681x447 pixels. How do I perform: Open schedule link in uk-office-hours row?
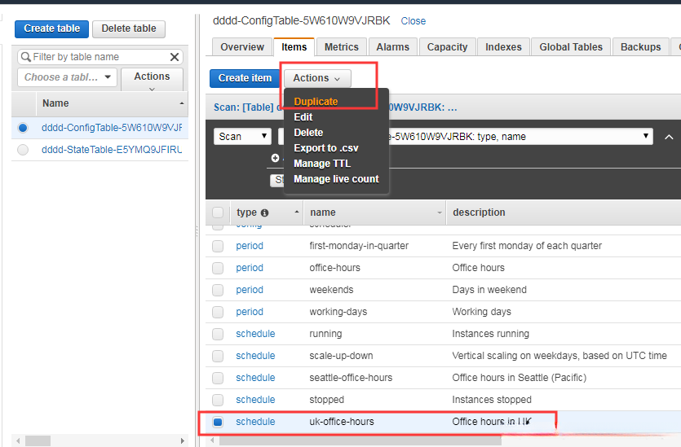(255, 422)
